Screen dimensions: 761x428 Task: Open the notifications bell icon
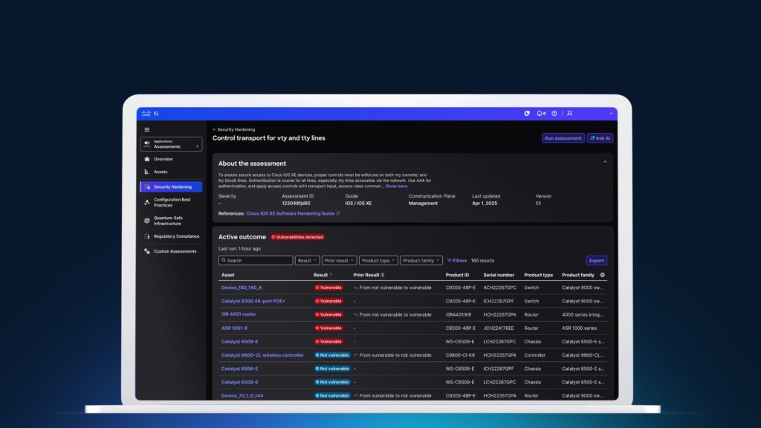click(x=540, y=113)
